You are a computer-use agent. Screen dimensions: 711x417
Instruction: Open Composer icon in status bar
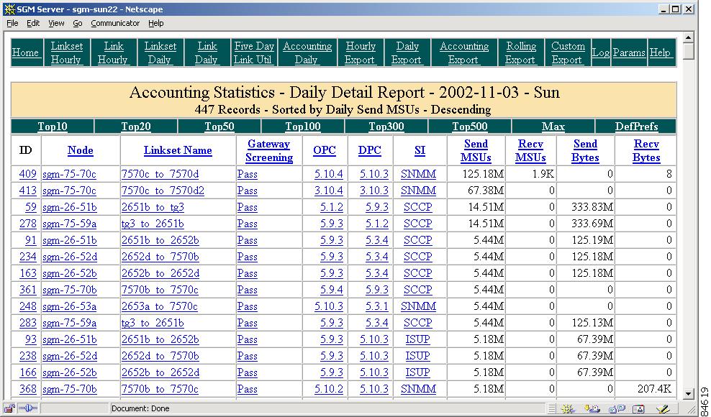(x=663, y=409)
